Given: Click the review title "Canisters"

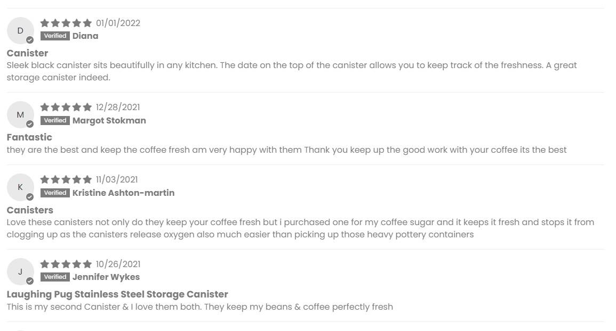Looking at the screenshot, I should (30, 210).
